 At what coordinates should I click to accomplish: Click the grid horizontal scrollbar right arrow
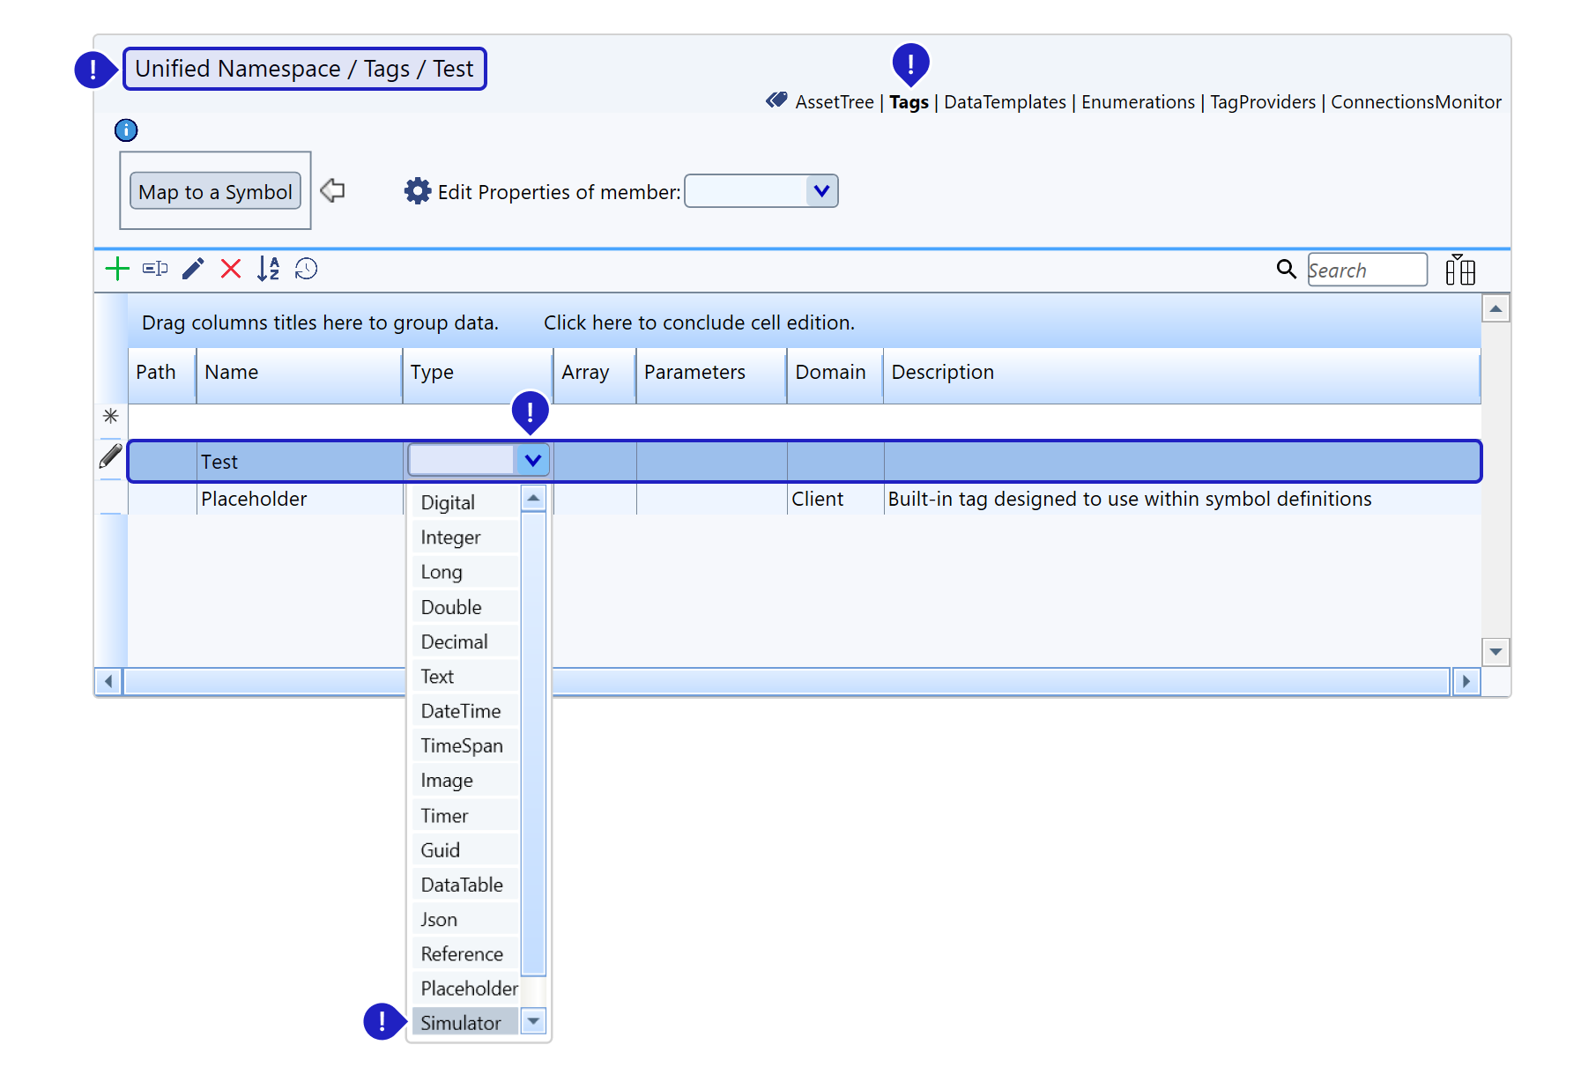[1466, 681]
